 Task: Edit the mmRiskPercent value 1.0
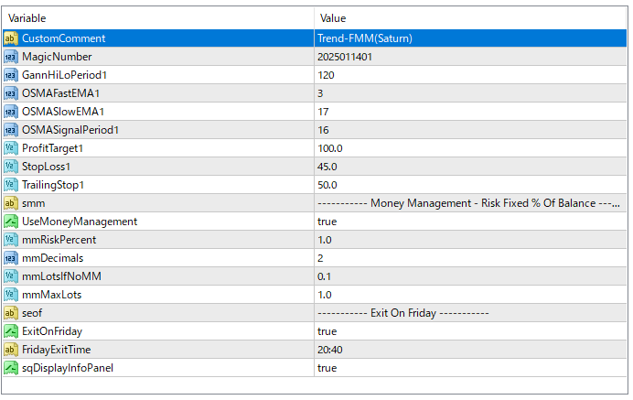click(x=327, y=240)
